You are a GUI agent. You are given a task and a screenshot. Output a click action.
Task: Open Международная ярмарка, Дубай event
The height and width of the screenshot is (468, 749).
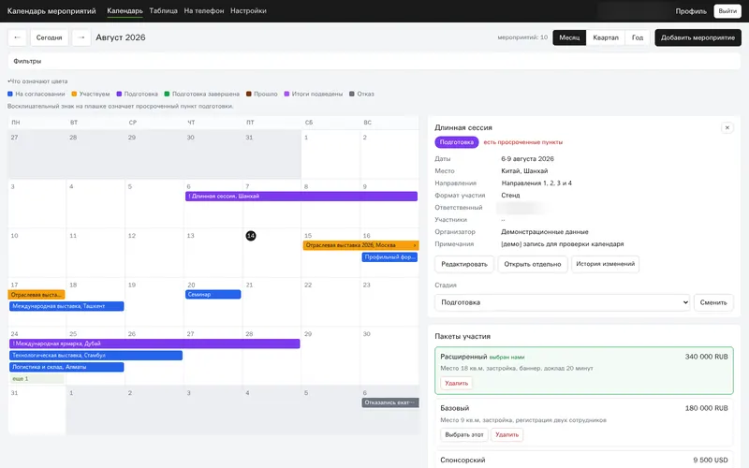point(154,344)
